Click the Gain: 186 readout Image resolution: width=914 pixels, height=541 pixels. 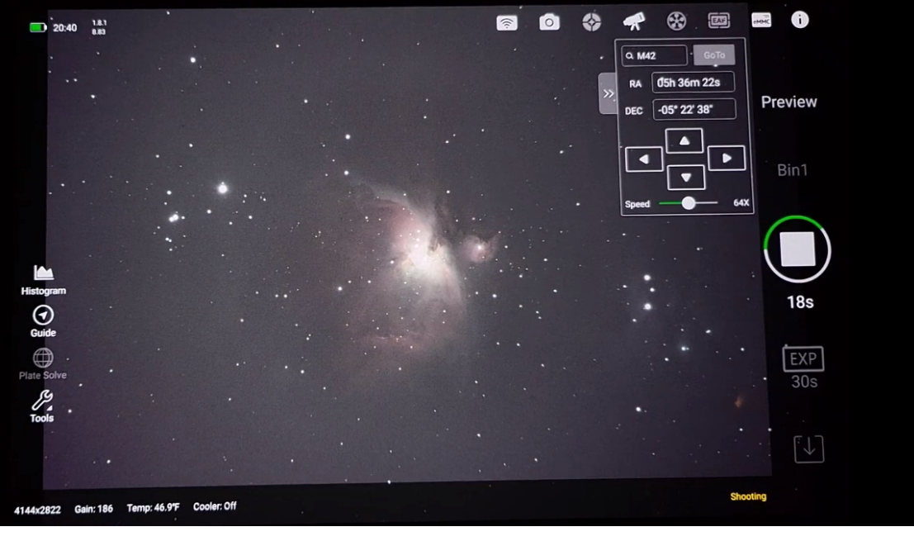[x=93, y=509]
